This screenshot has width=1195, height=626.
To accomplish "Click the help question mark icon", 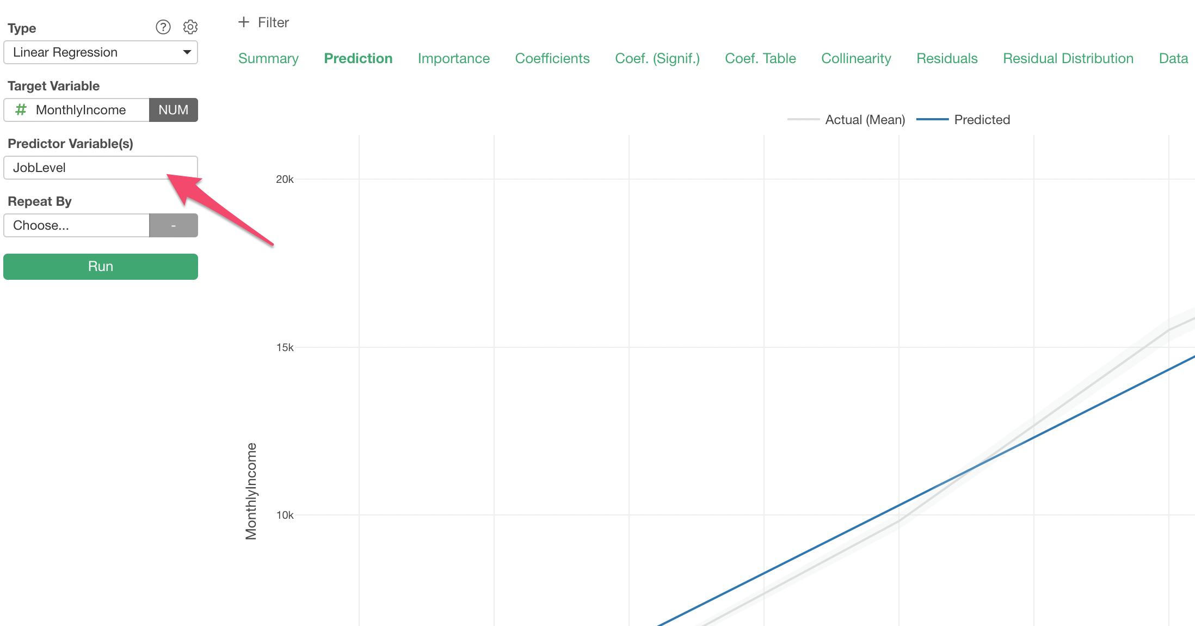I will [x=163, y=27].
